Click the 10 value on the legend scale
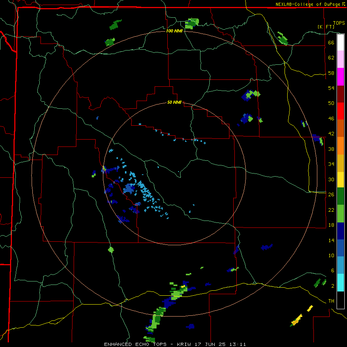The height and width of the screenshot is (347, 347). [331, 256]
